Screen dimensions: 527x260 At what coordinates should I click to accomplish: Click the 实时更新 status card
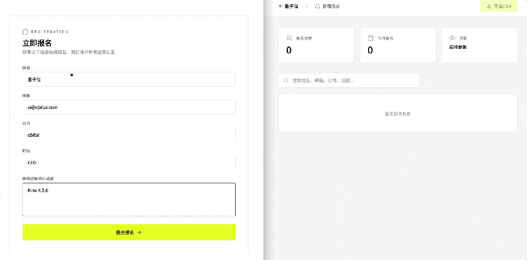[x=479, y=45]
